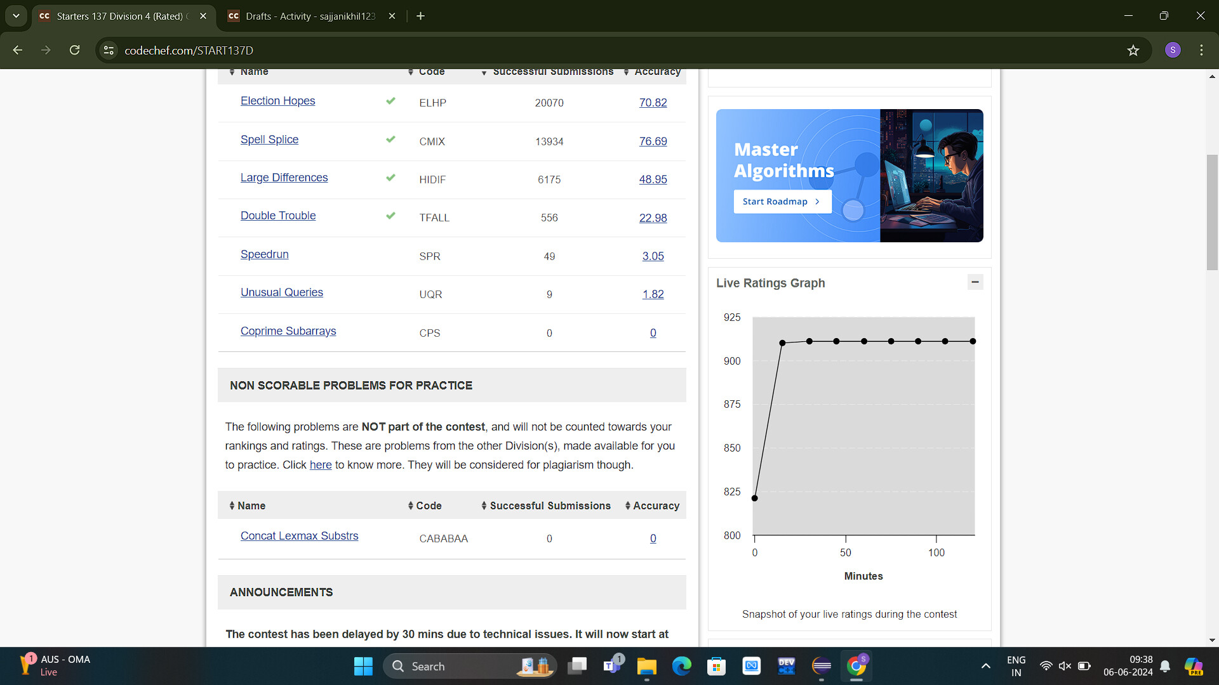Open Microsoft Edge from taskbar
The width and height of the screenshot is (1219, 685).
pos(682,666)
